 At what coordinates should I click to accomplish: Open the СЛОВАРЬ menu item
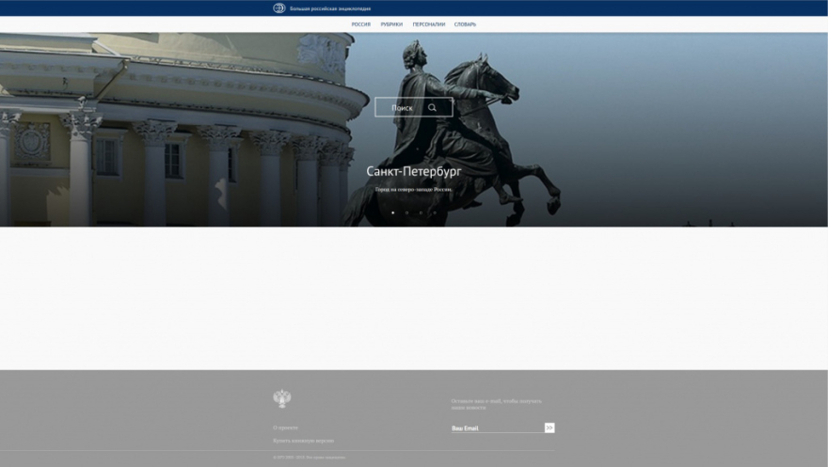(x=465, y=24)
